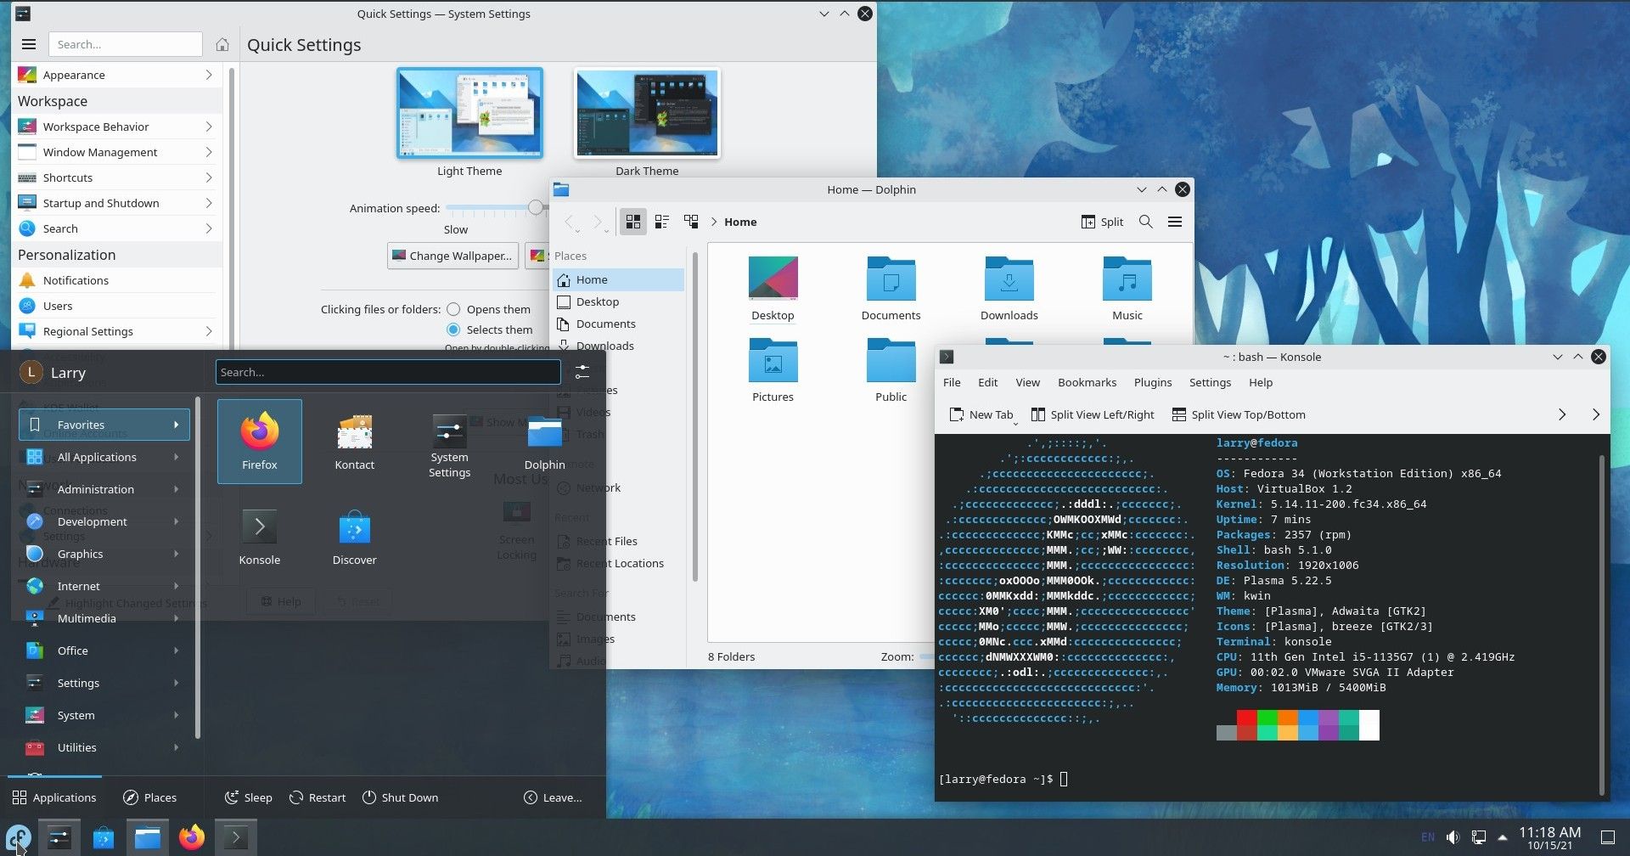Open Discover from the application launcher

354,535
